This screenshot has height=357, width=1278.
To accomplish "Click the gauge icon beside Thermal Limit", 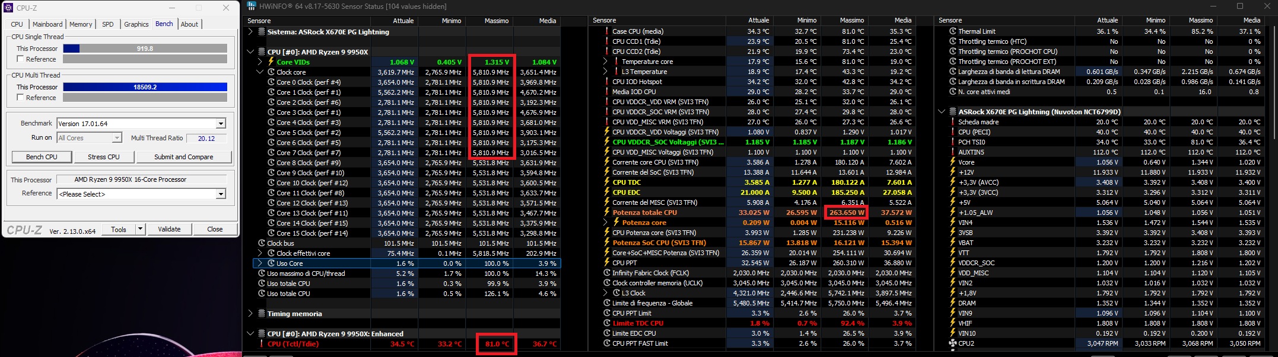I will click(953, 31).
